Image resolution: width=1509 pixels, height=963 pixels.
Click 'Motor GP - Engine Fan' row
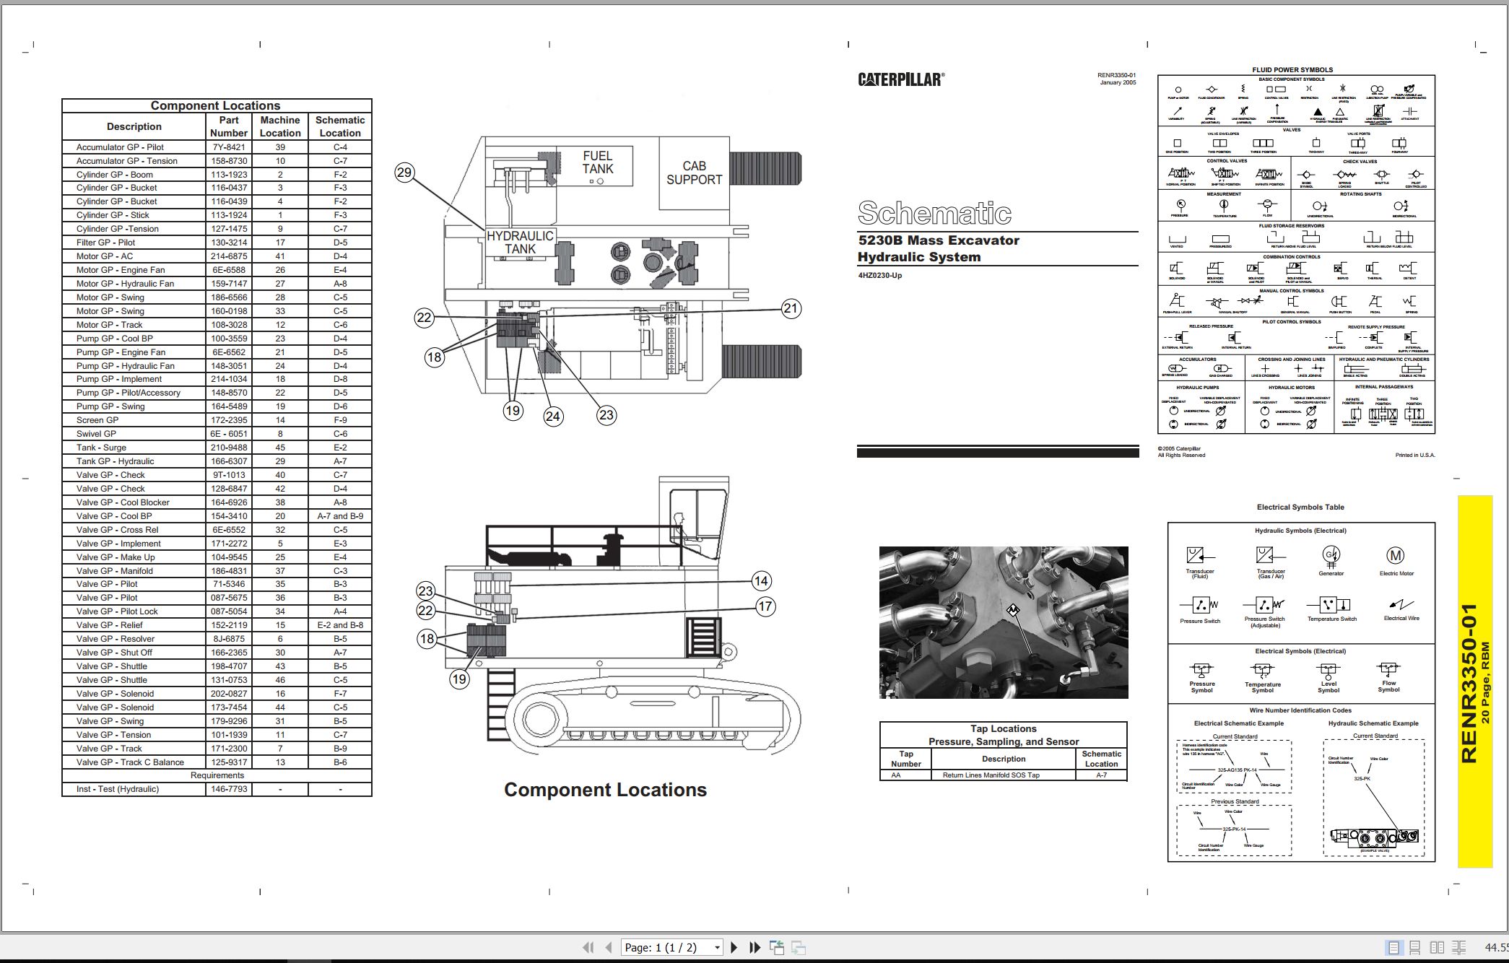click(217, 269)
